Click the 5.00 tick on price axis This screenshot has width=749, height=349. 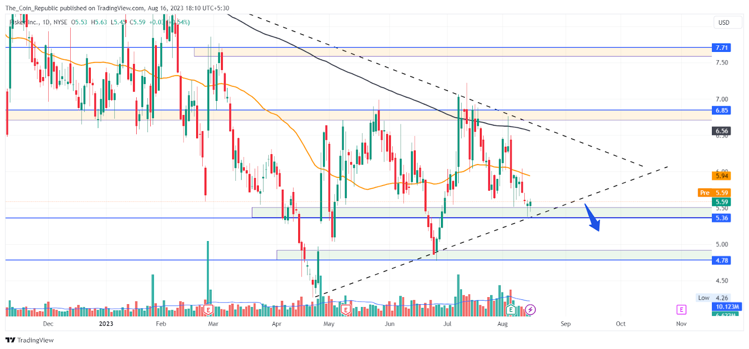tap(722, 244)
